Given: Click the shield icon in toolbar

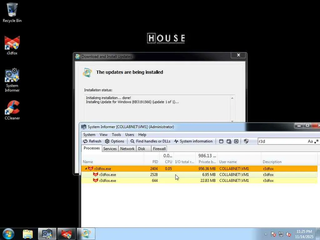Looking at the screenshot, I should click(x=246, y=141).
